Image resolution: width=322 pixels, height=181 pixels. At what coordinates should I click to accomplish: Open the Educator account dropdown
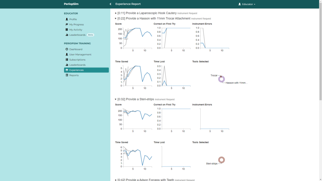pos(247,4)
